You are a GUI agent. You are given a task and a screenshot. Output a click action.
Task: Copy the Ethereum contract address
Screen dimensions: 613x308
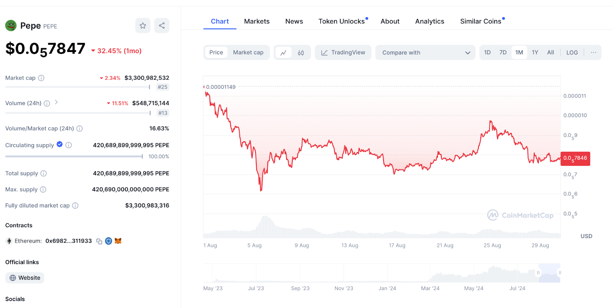coord(99,241)
